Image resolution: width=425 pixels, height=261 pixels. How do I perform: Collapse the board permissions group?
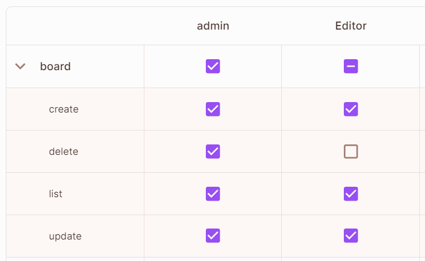20,67
